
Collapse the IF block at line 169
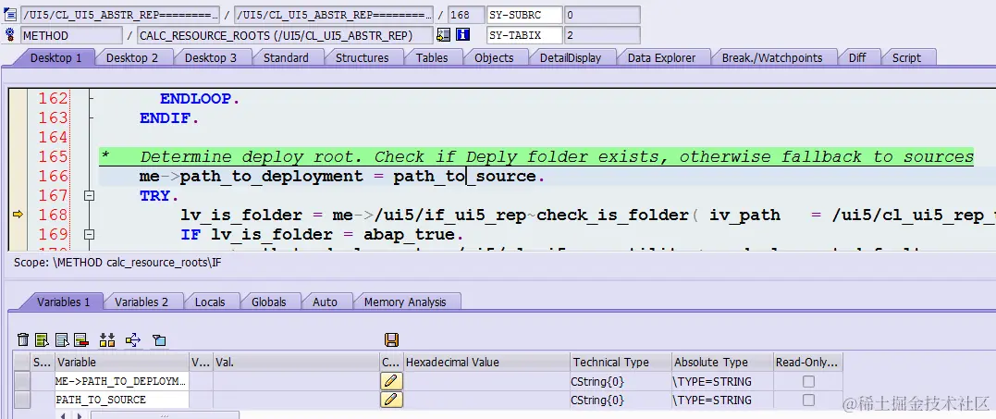(90, 235)
